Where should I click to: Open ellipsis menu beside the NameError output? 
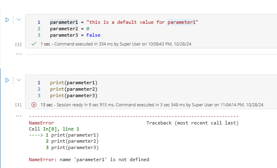tap(19, 116)
